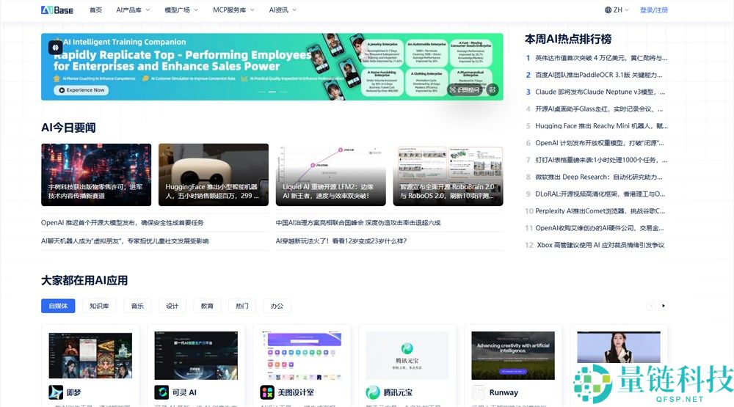This screenshot has width=734, height=407.
Task: Open the Claude Neptune v3 ranking headline
Action: [600, 92]
